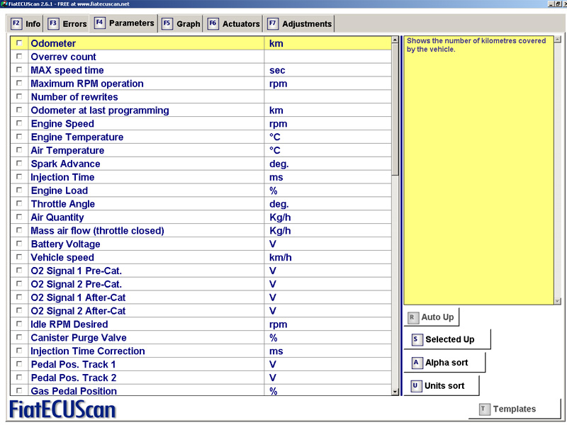
Task: Click the km/h unit of Vehicle speed
Action: 280,257
